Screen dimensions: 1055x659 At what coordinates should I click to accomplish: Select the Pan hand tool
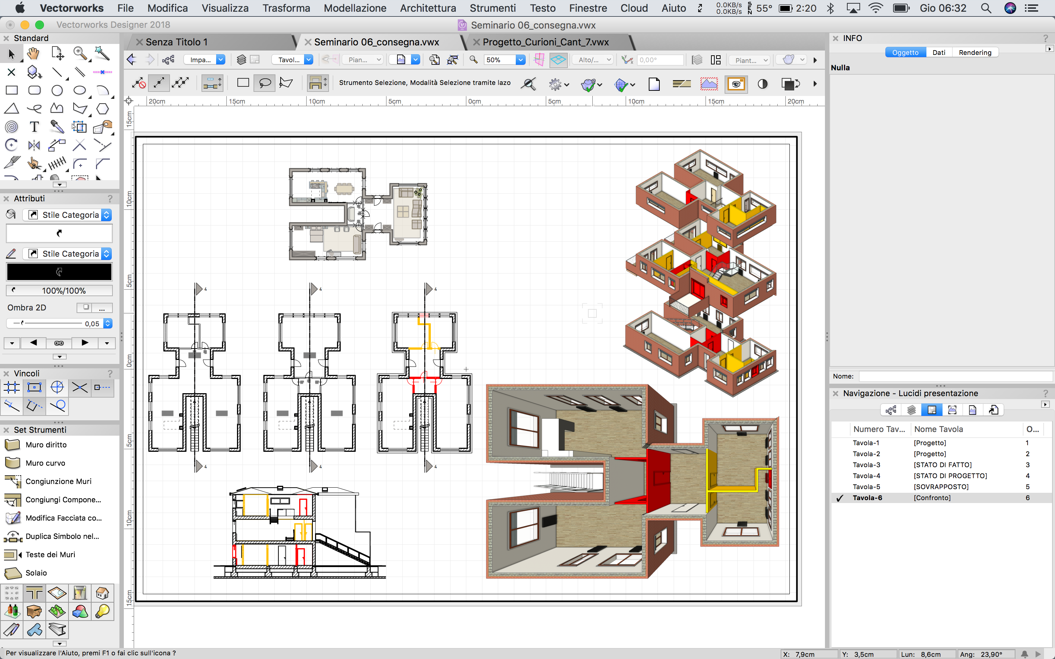click(x=34, y=53)
